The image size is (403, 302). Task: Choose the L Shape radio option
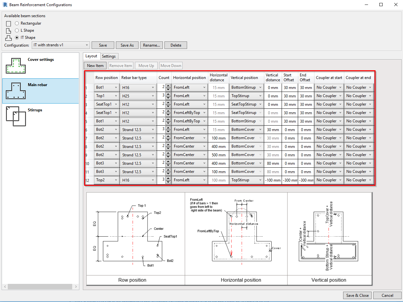(x=17, y=30)
